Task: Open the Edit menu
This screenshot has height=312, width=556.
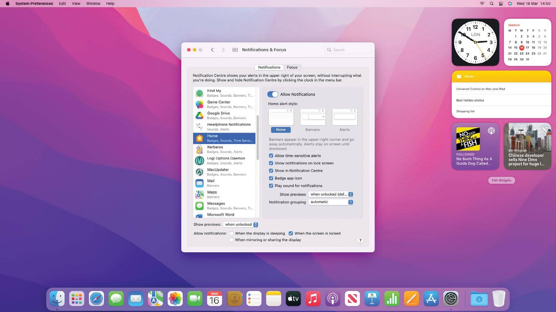Action: click(x=62, y=4)
